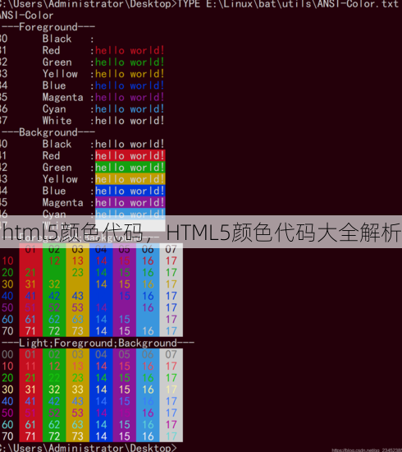Click header 07 in the Light grid
This screenshot has width=402, height=452.
click(171, 354)
